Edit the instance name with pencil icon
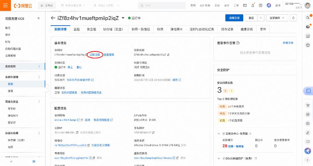This screenshot has width=313, height=166. [168, 54]
